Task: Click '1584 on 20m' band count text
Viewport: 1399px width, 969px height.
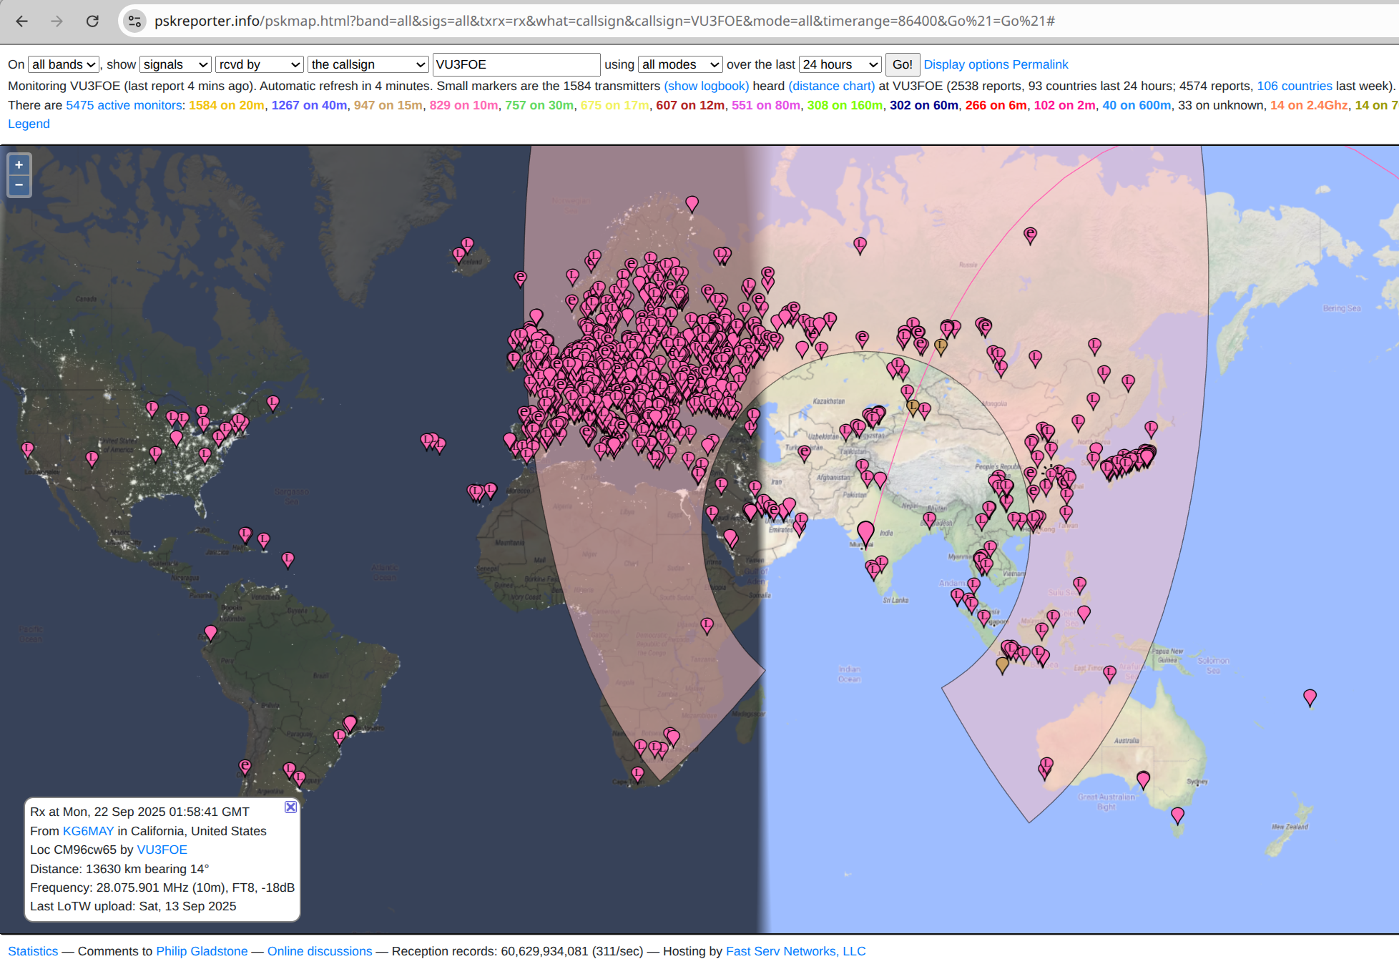Action: pyautogui.click(x=227, y=105)
